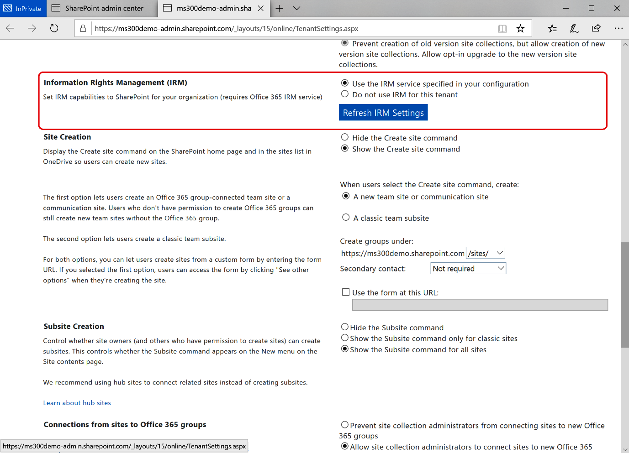Open the Settings and more menu
The image size is (629, 453).
click(618, 28)
